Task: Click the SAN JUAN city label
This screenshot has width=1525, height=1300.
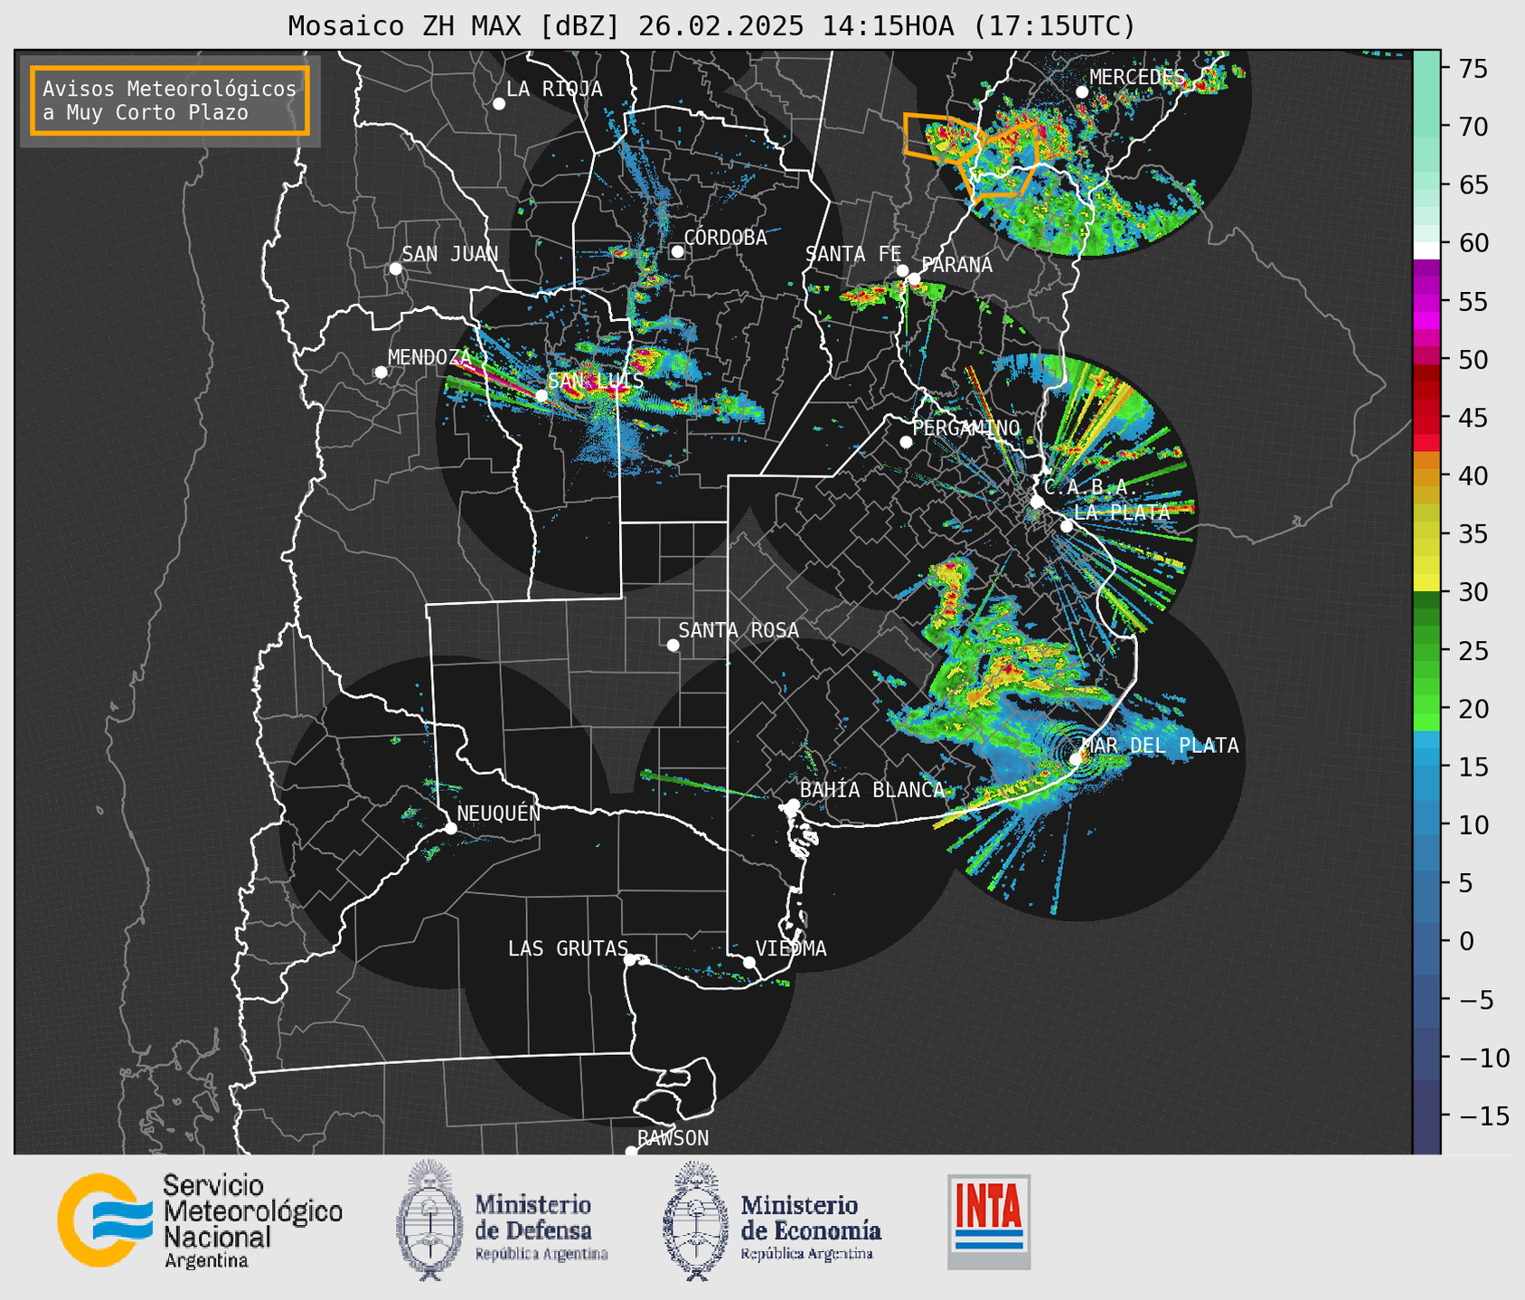Action: click(450, 255)
